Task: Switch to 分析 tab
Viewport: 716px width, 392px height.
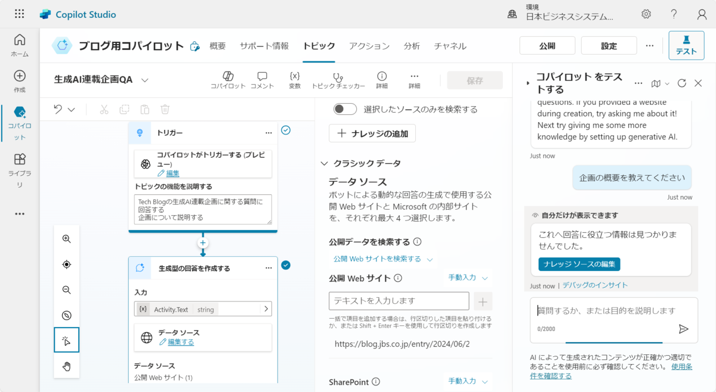Action: pyautogui.click(x=412, y=46)
